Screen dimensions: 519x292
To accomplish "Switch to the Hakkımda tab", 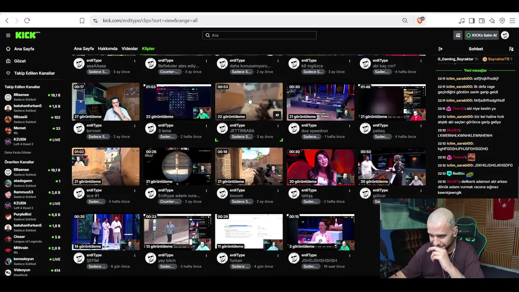I will (107, 49).
